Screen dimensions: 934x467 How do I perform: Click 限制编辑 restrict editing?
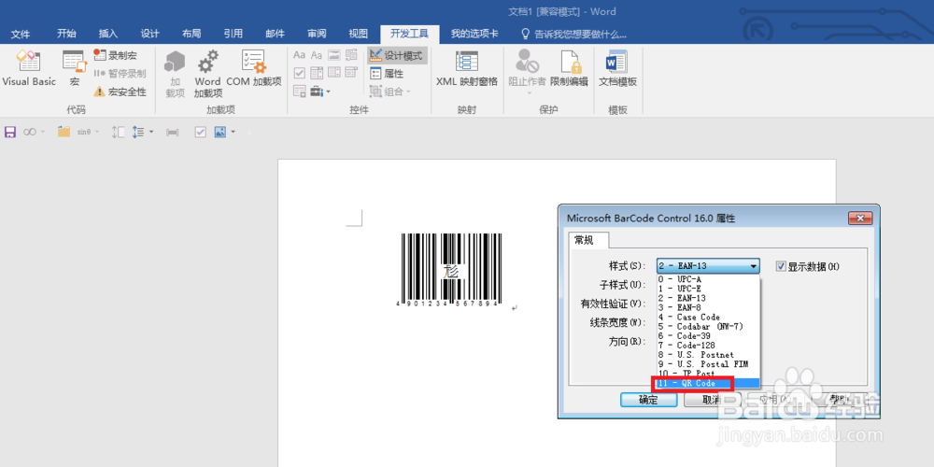pos(569,68)
